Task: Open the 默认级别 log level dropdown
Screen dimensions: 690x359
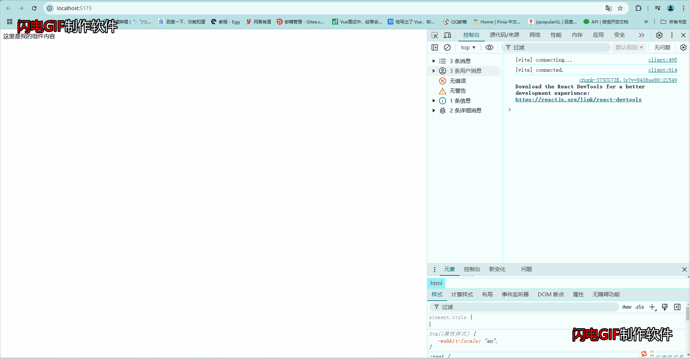Action: click(x=628, y=47)
